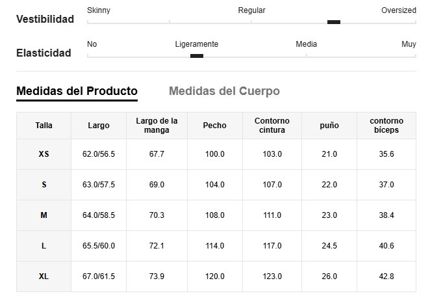Click the contorno bíceps column header
430x296 pixels.
[x=386, y=125]
